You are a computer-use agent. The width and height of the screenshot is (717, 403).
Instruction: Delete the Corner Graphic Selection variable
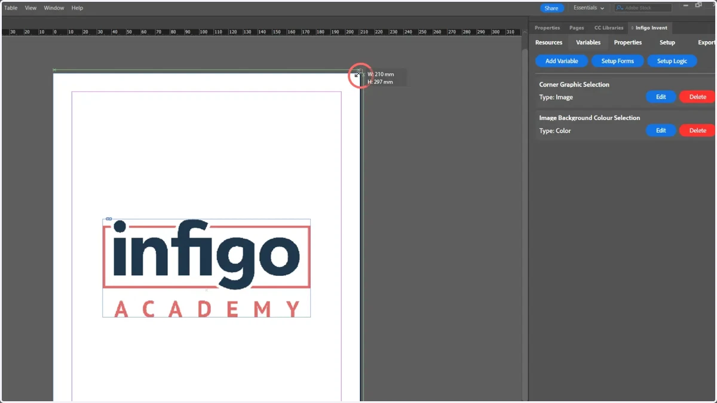[697, 97]
